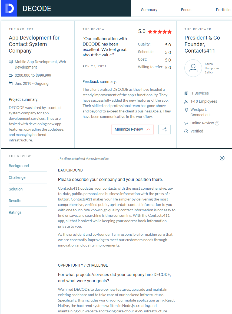This screenshot has width=232, height=314.
Task: Click the Verified checkmark icon
Action: (x=186, y=131)
